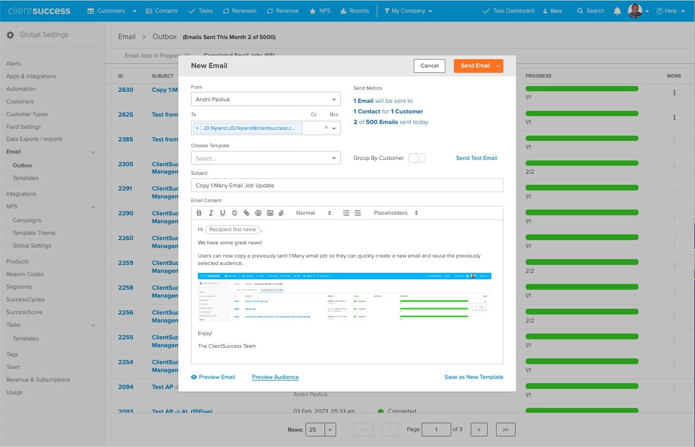Open the Choose Template dropdown
Screen dimensions: 695x447
tap(266, 158)
